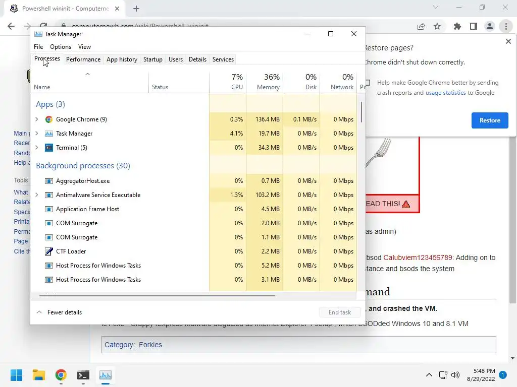Click Task Manager vertical scrollbar thumb
The image size is (517, 387).
361,112
